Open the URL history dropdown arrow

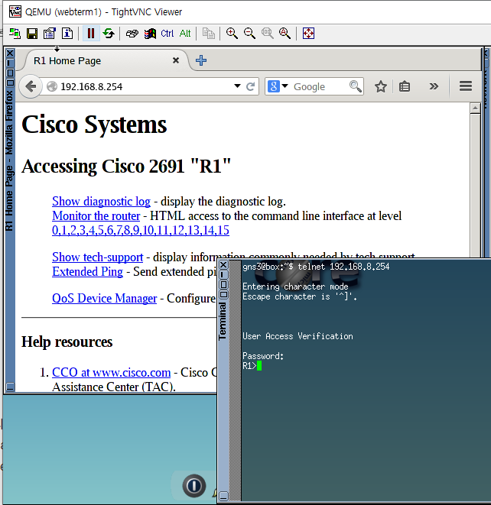pyautogui.click(x=237, y=86)
